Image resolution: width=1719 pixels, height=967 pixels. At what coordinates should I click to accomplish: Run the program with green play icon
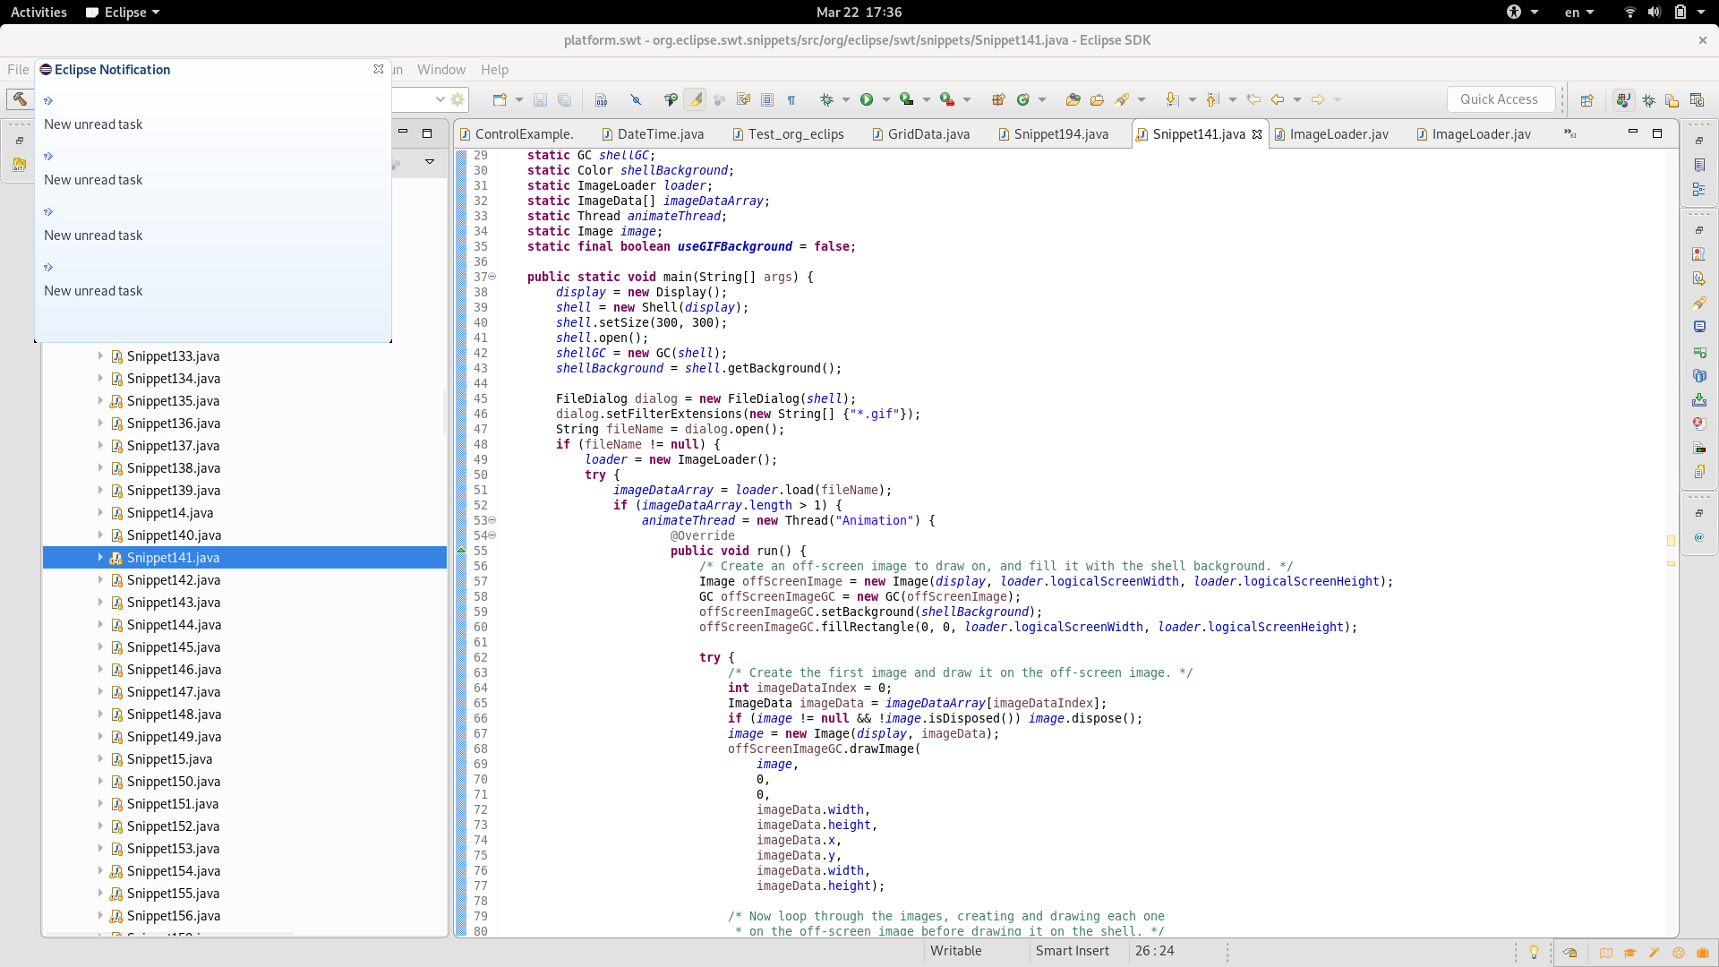pyautogui.click(x=867, y=99)
